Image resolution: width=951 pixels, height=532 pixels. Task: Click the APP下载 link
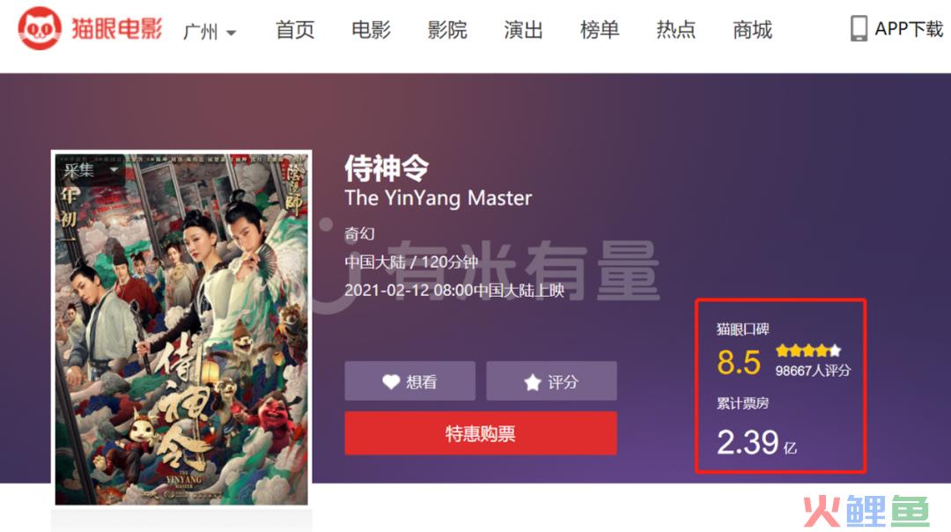909,28
